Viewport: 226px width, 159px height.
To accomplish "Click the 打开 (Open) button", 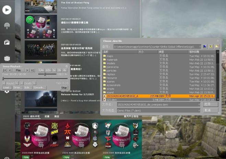I will 211,105.
